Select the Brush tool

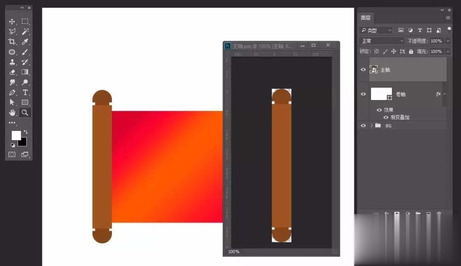pos(25,52)
